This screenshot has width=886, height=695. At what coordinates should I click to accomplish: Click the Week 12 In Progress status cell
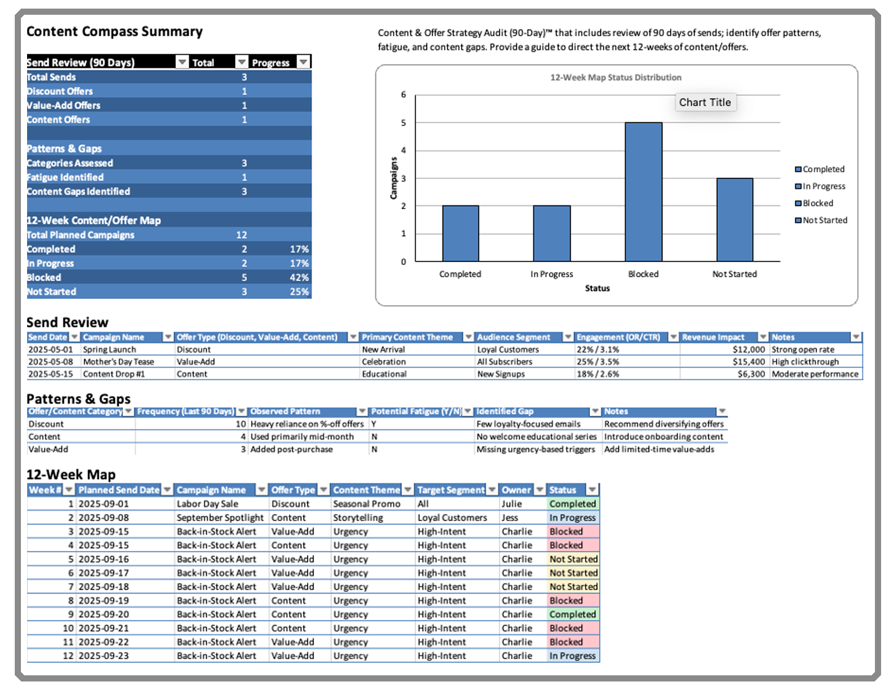(573, 656)
